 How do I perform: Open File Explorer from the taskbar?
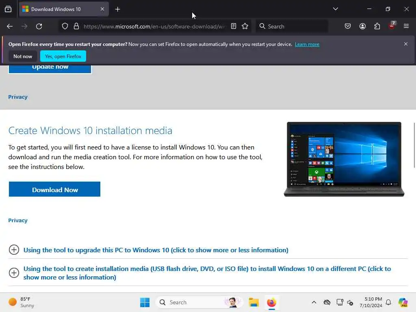tap(253, 302)
